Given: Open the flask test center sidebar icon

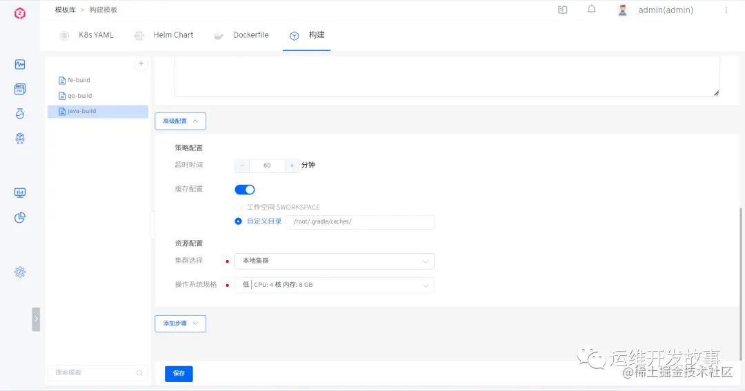Looking at the screenshot, I should point(20,114).
